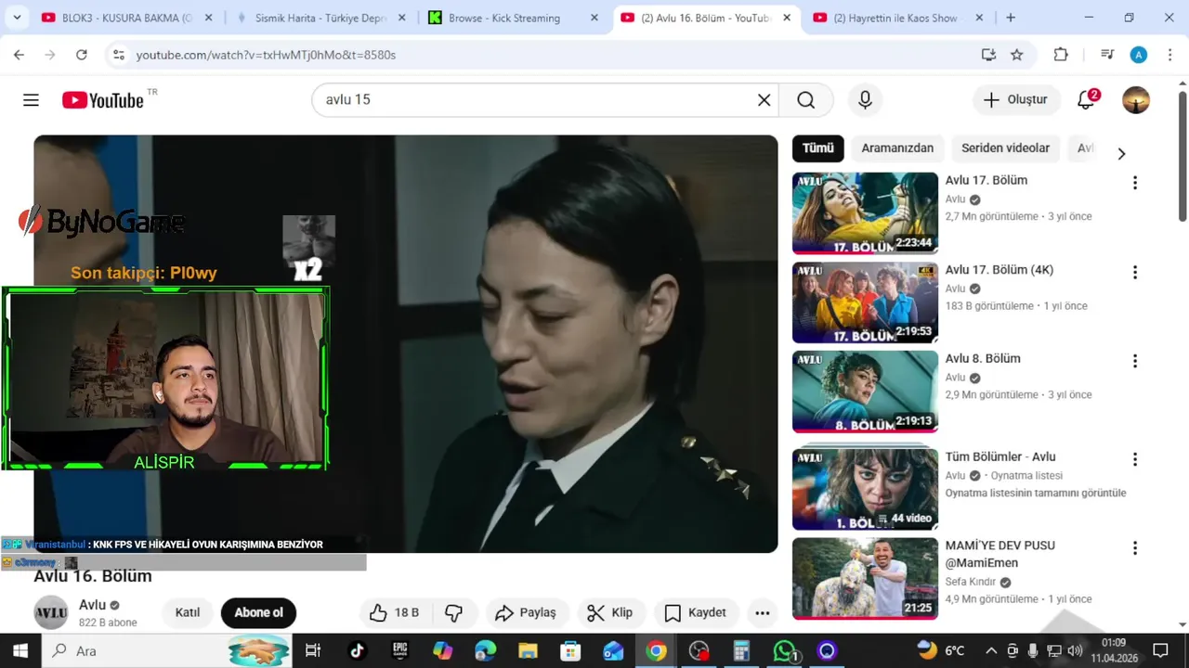Play Avlu 8. Bölüm thumbnail
The height and width of the screenshot is (668, 1189).
point(865,392)
